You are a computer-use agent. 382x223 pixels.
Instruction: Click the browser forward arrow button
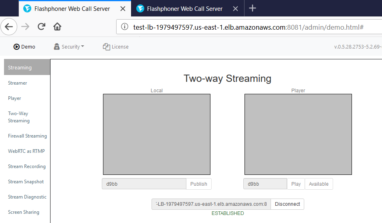click(25, 27)
